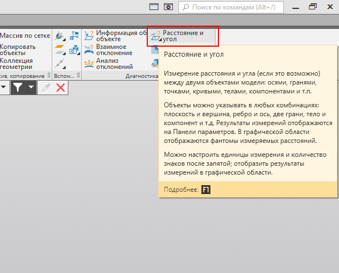The width and height of the screenshot is (339, 273).
Task: Open Коллекция геометрии command
Action: pos(17,63)
